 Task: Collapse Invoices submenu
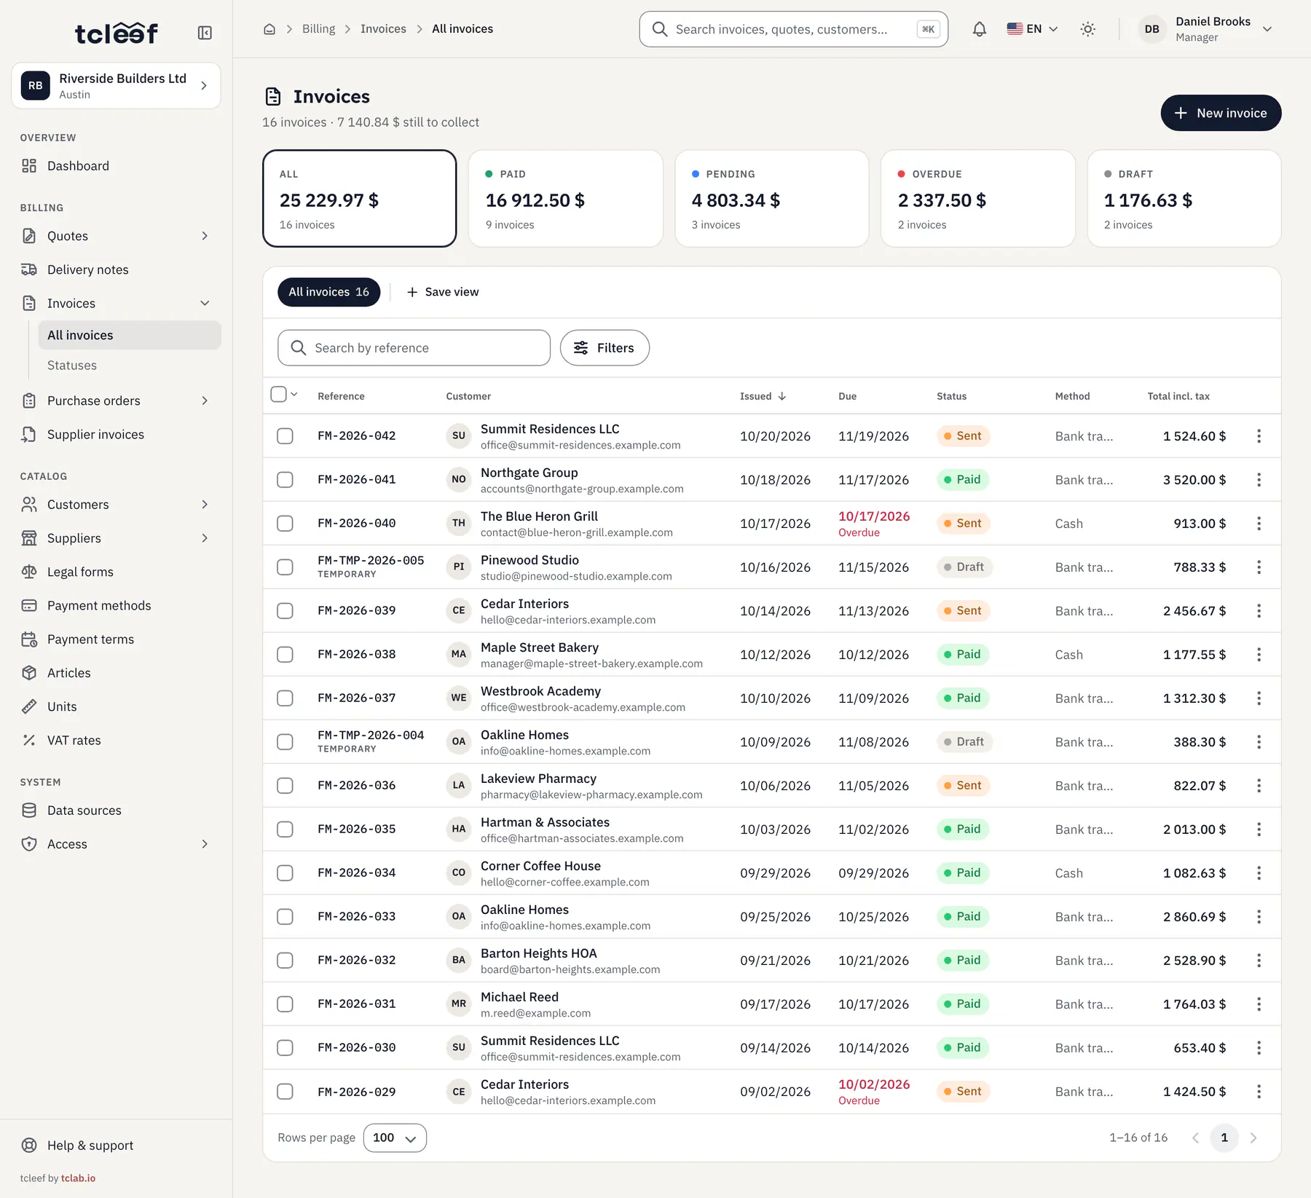coord(205,303)
